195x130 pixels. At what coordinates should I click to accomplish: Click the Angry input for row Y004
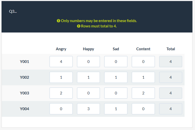[61, 109]
